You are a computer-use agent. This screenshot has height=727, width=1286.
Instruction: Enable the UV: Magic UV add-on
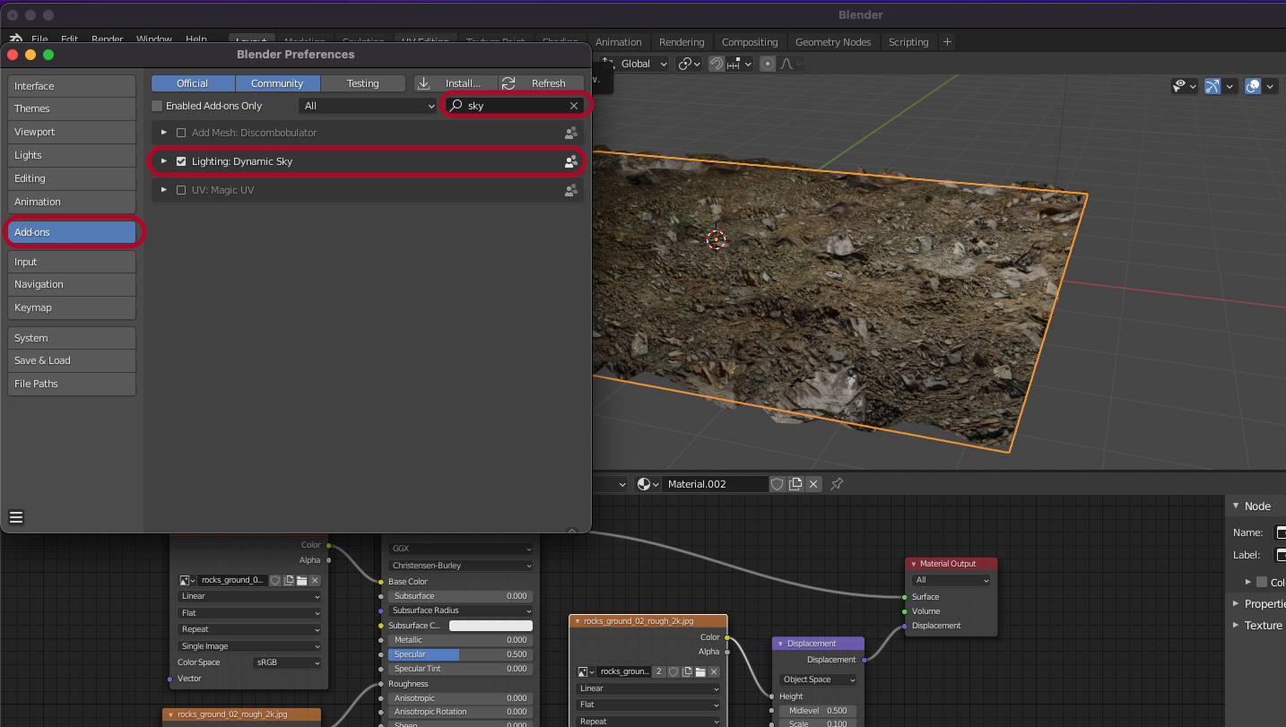[x=181, y=190]
